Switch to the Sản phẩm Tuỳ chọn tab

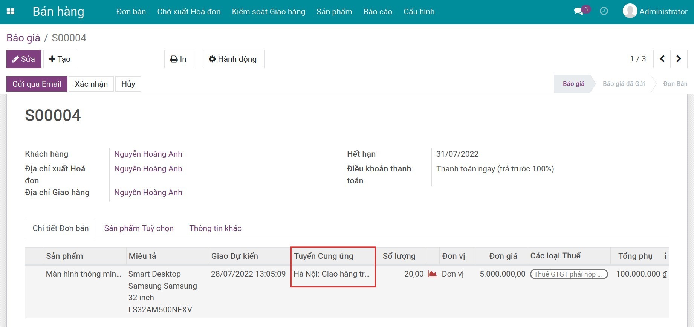click(139, 228)
